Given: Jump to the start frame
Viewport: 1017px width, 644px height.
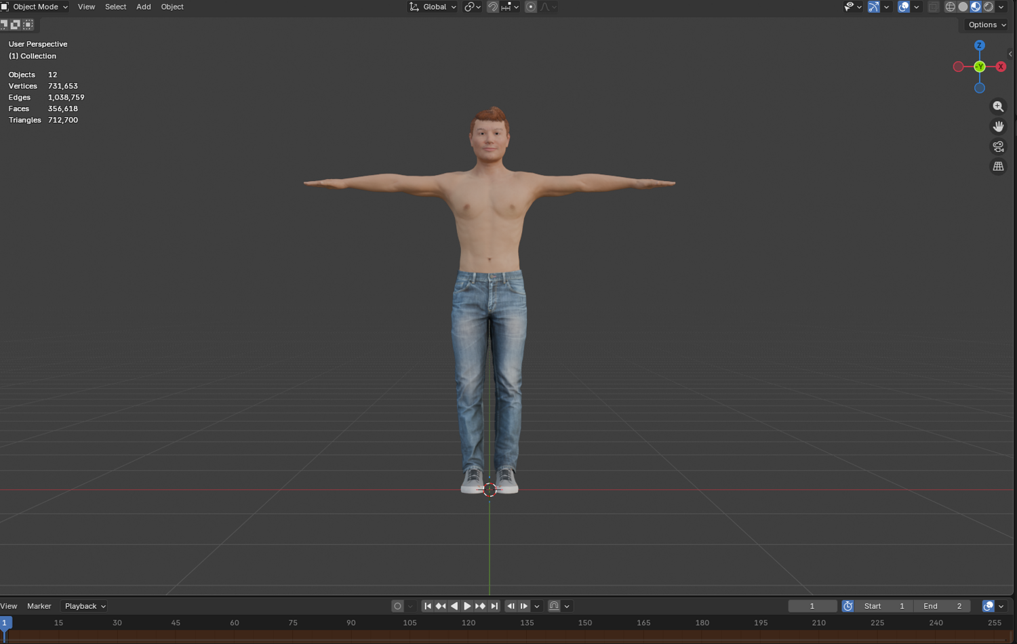Looking at the screenshot, I should [x=428, y=606].
